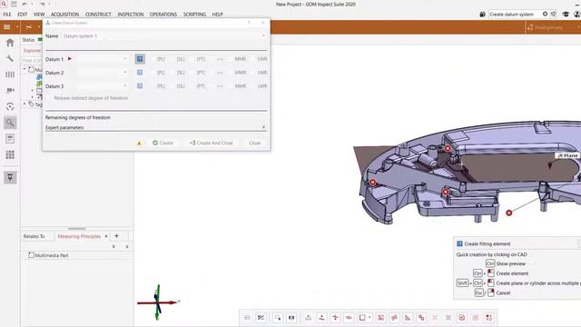
Task: Click the warning triangle icon beside Create
Action: click(139, 144)
